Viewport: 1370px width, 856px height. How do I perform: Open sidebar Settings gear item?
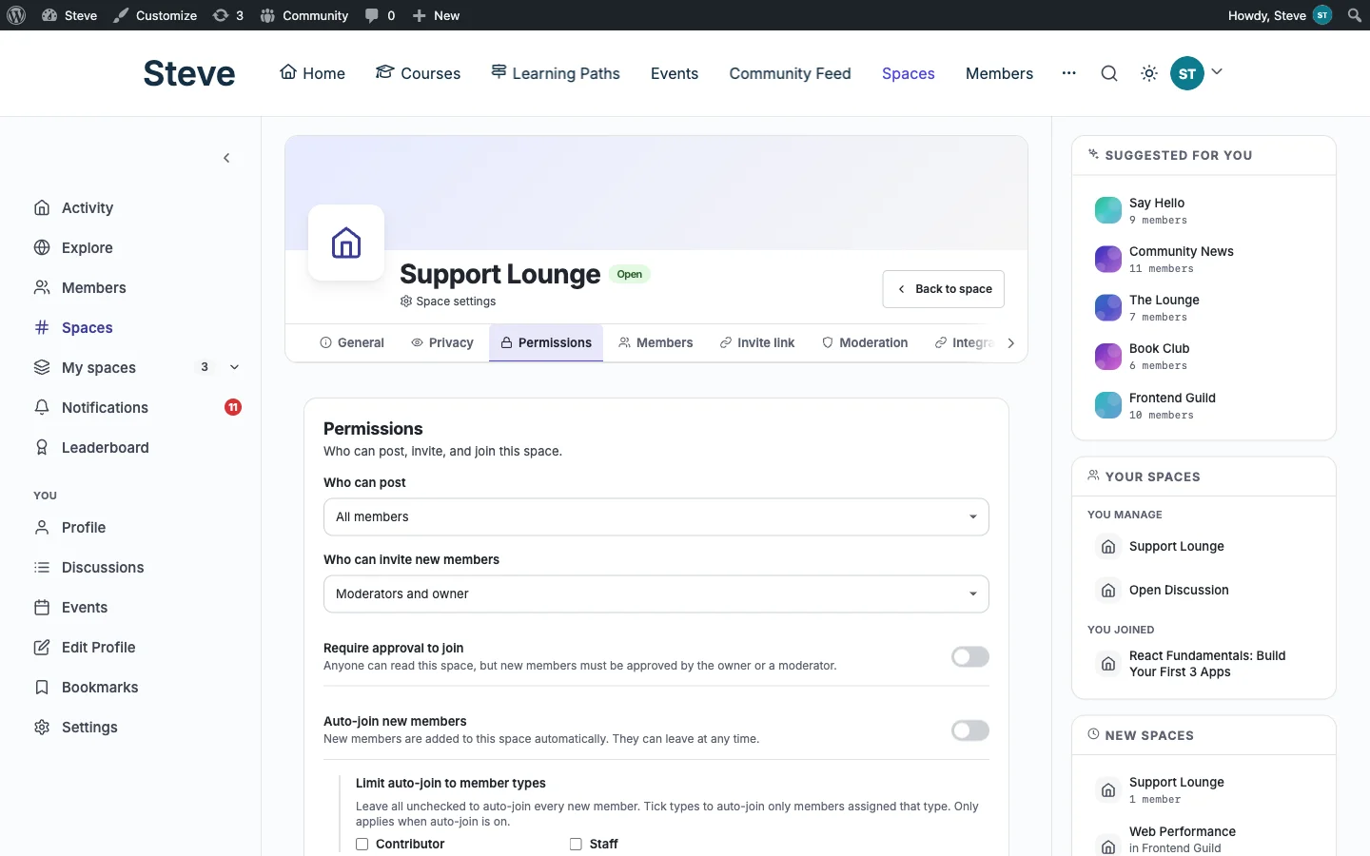[x=138, y=727]
